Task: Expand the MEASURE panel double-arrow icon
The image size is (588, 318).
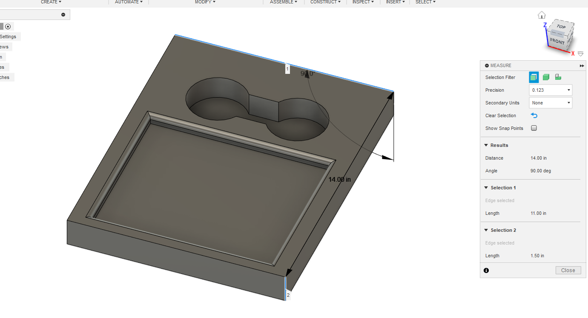Action: coord(582,66)
